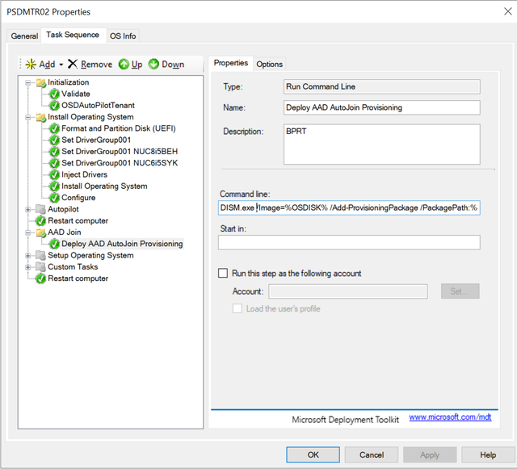Click check icon beside Set DriverGroup001 NUC6i5SYK
The width and height of the screenshot is (517, 469).
54,163
